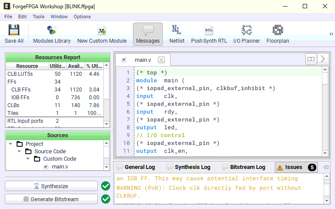Viewport: 335px width, 209px height.
Task: Click the code editor vertical scrollbar
Action: (x=325, y=113)
